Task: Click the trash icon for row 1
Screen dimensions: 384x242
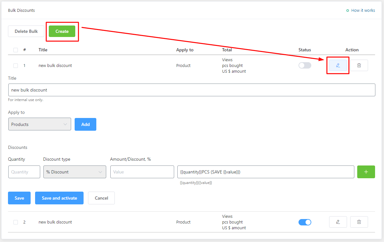Action: [359, 65]
